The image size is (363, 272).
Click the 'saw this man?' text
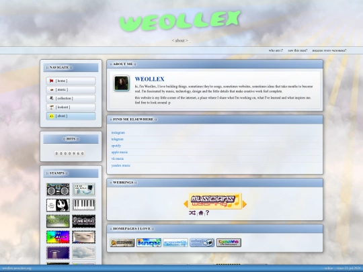coord(298,50)
